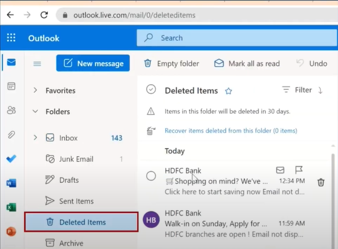Click the browser forward arrow
The height and width of the screenshot is (249, 338).
[27, 15]
